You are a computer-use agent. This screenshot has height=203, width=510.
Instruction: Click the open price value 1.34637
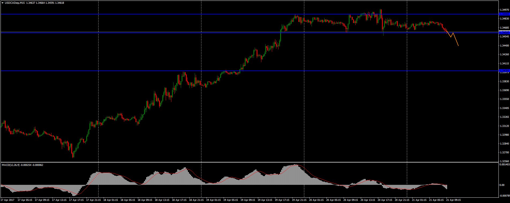31,3
